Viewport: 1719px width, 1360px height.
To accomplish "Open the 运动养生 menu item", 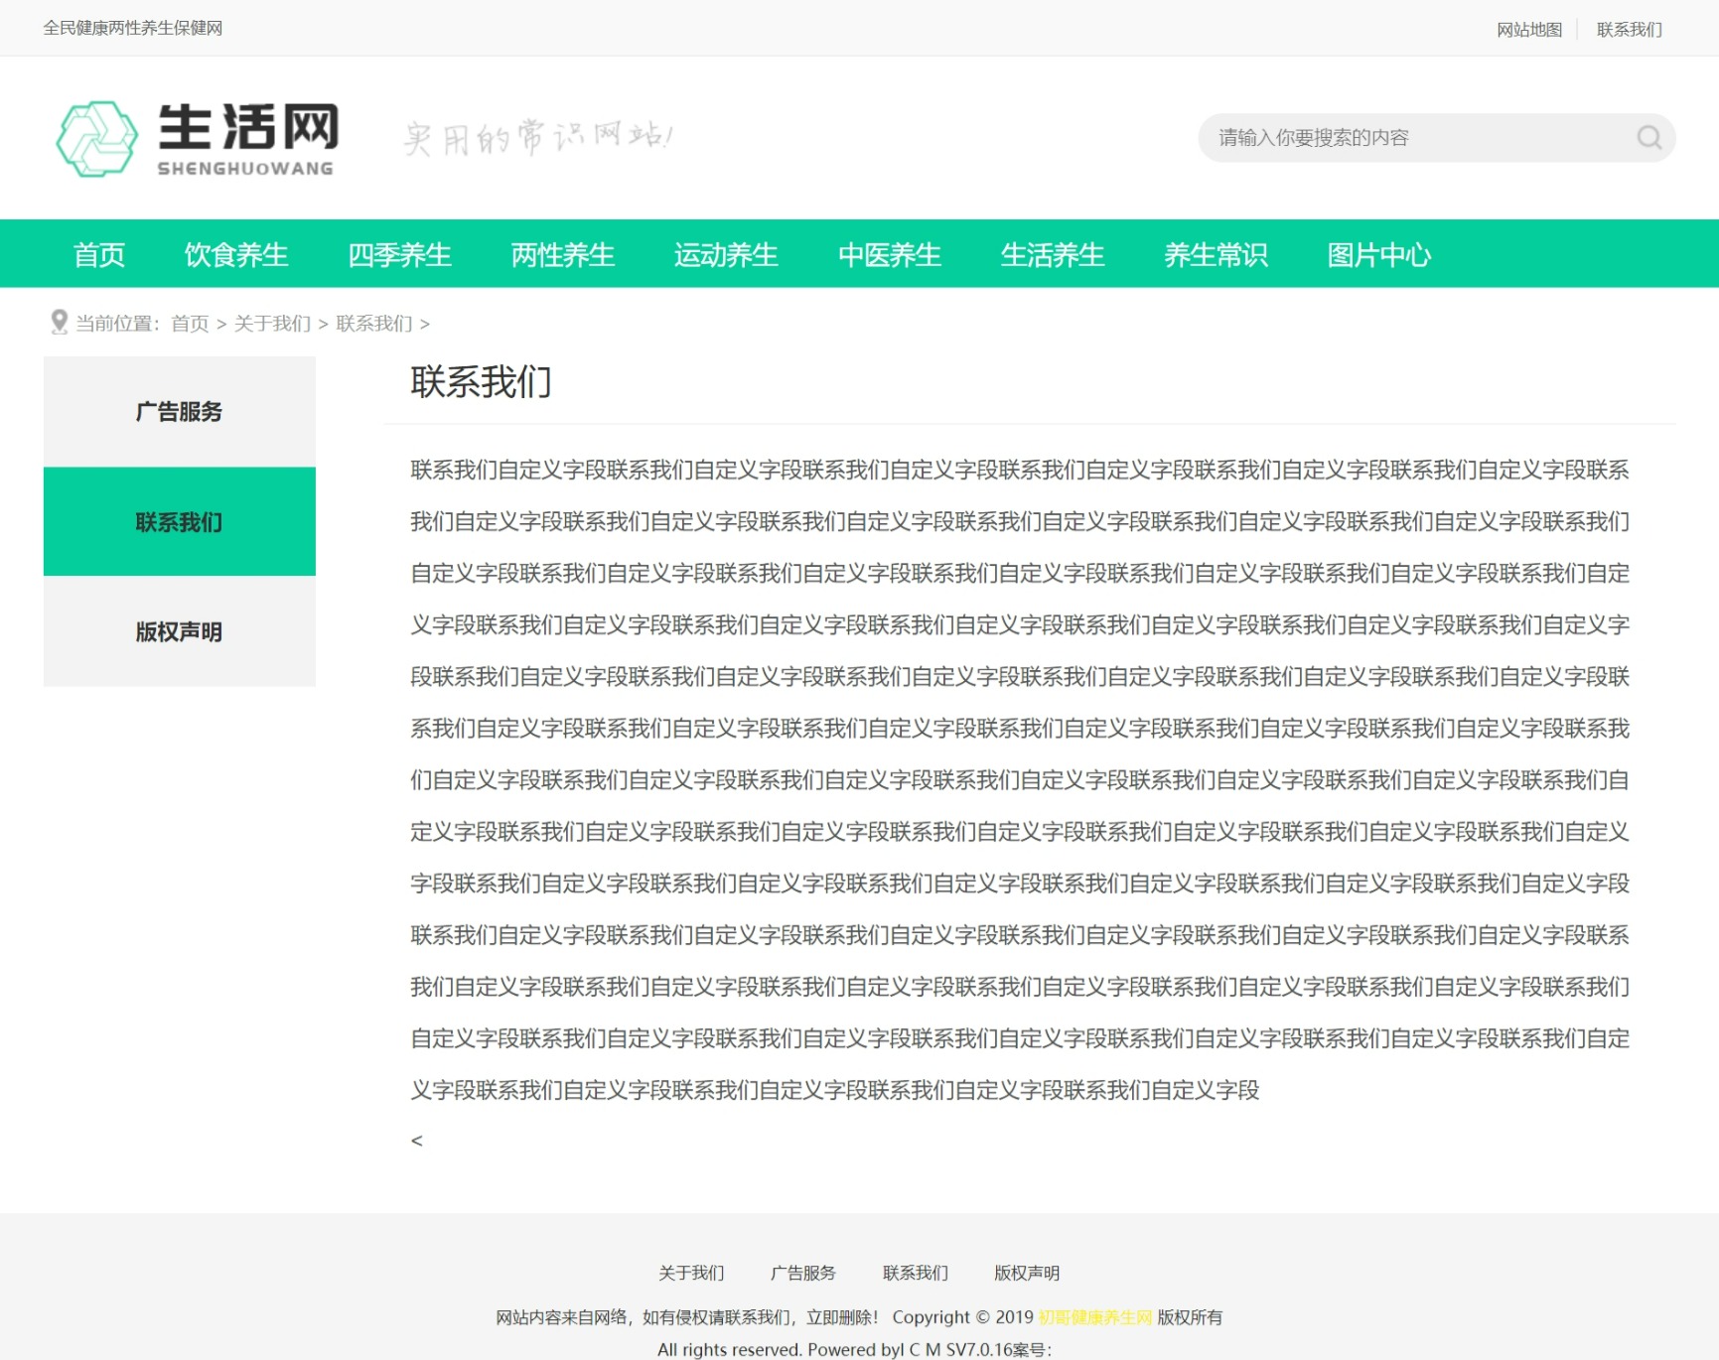I will point(726,255).
